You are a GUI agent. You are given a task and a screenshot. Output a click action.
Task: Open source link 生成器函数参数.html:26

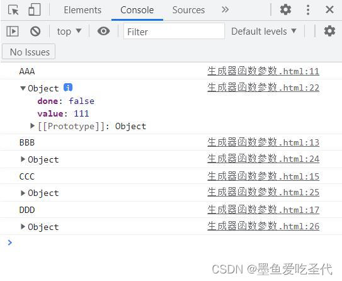[263, 226]
